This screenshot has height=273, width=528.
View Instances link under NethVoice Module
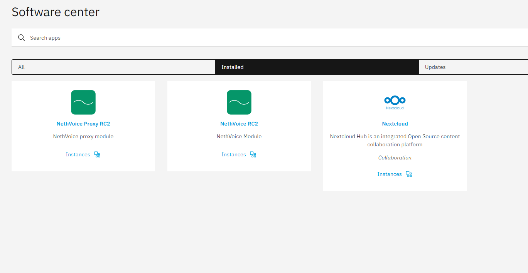234,154
